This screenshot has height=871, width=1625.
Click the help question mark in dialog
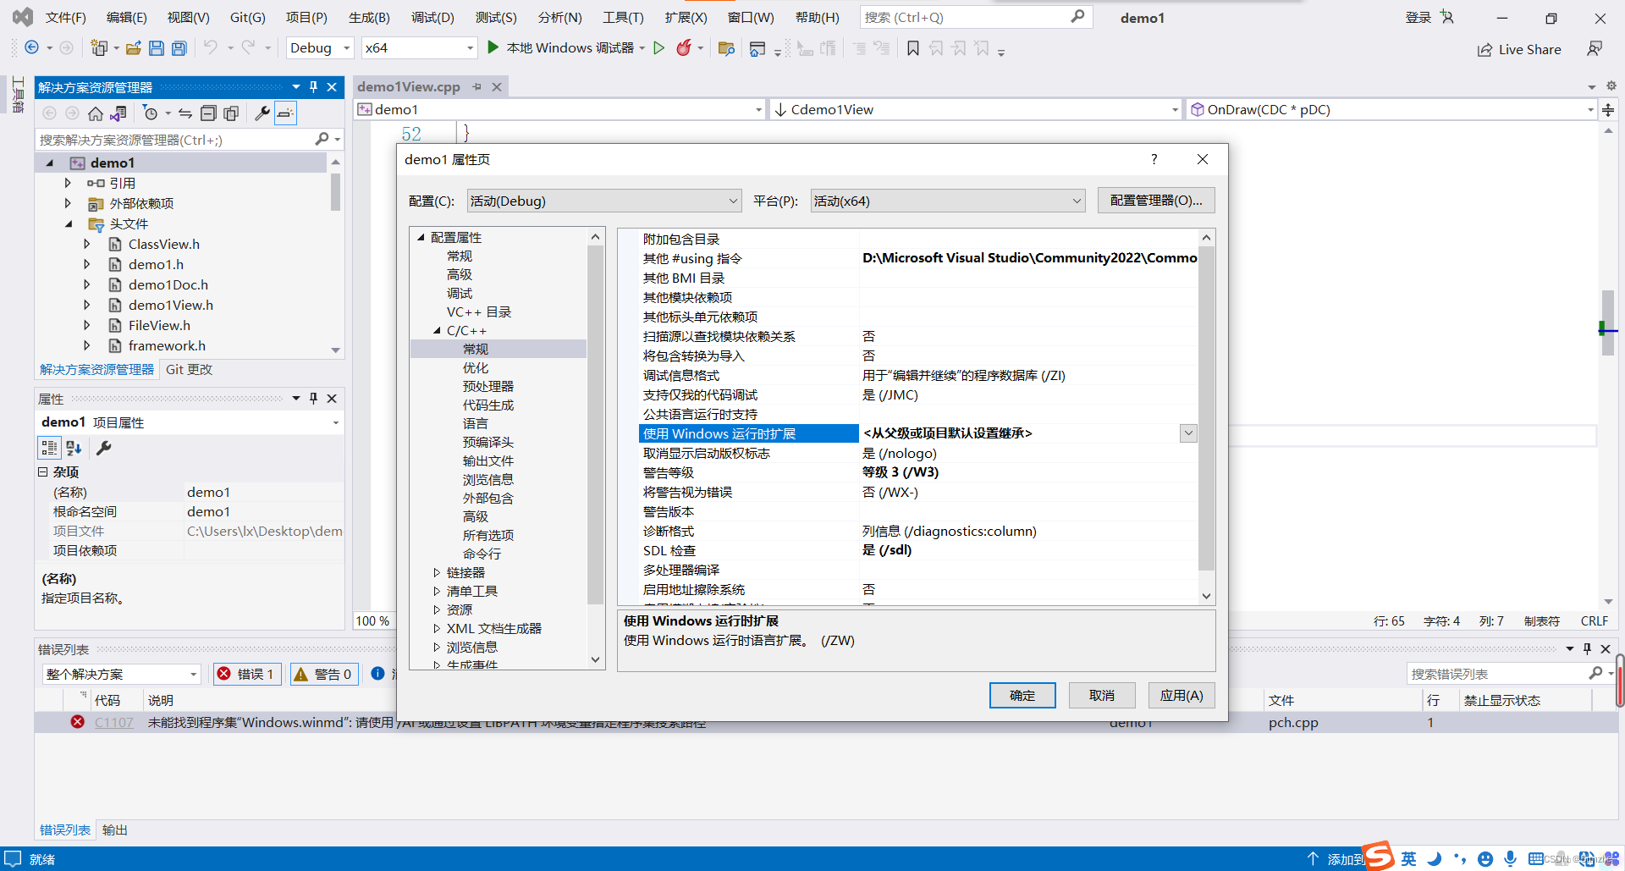(1154, 159)
